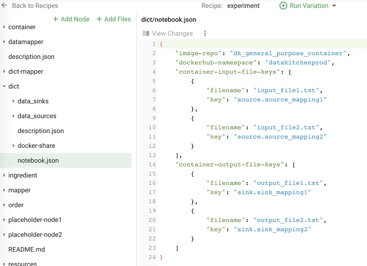Click the back arrow icon
The width and height of the screenshot is (367, 266).
click(4, 6)
